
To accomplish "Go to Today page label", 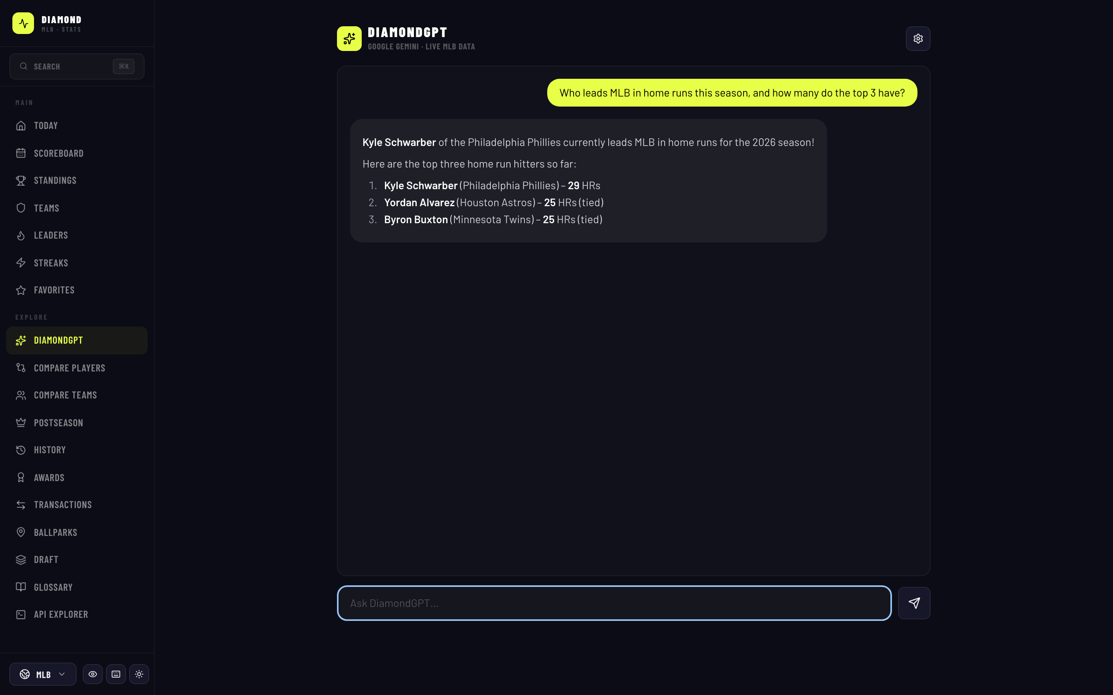I will [46, 125].
